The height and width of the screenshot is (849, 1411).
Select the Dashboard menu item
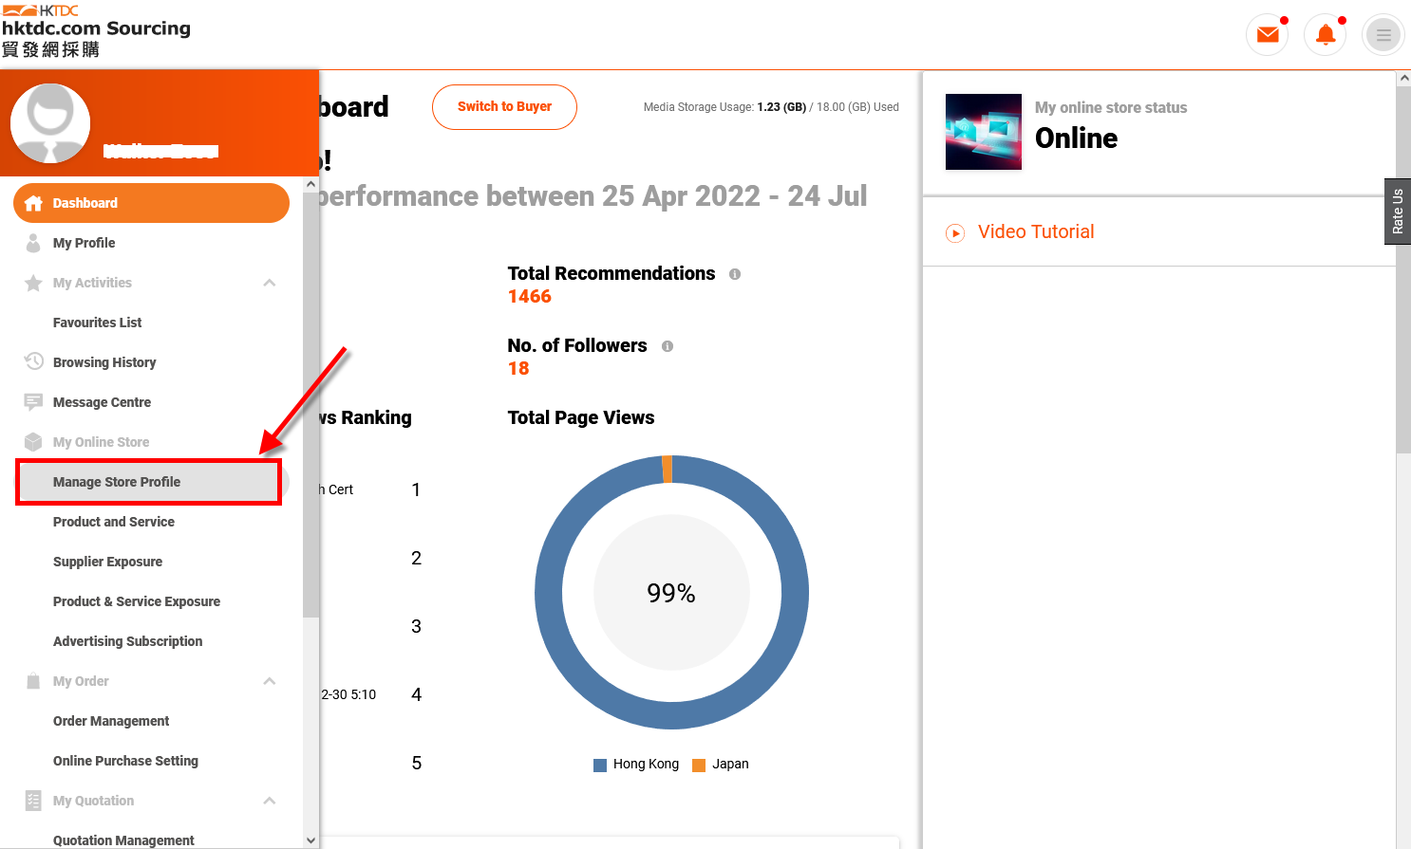(151, 203)
